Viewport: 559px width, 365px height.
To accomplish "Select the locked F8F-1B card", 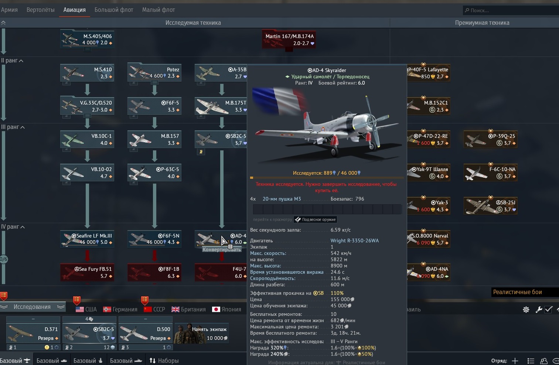I will 154,272.
